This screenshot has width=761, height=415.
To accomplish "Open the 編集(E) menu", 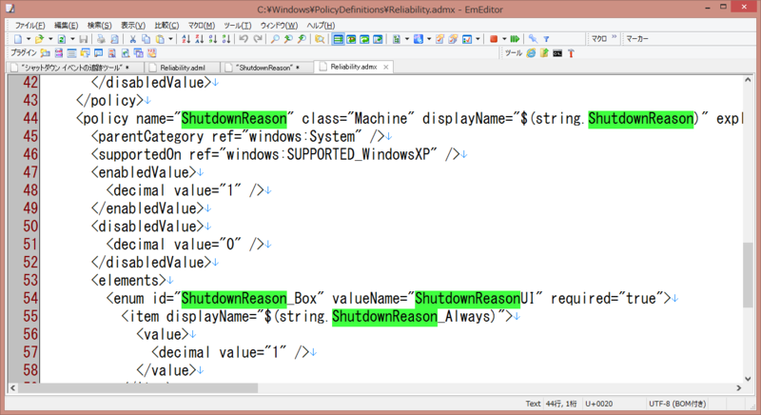I will (66, 26).
